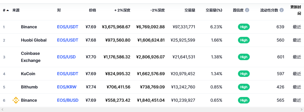Select the KuCoin source name
Image resolution: width=304 pixels, height=112 pixels.
pyautogui.click(x=28, y=74)
